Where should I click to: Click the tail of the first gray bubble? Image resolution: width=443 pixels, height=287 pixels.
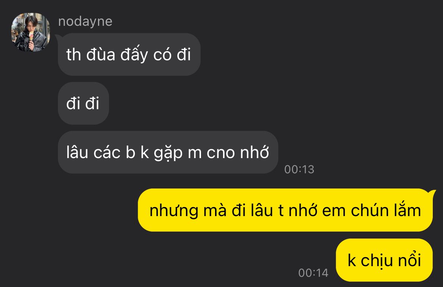(57, 37)
